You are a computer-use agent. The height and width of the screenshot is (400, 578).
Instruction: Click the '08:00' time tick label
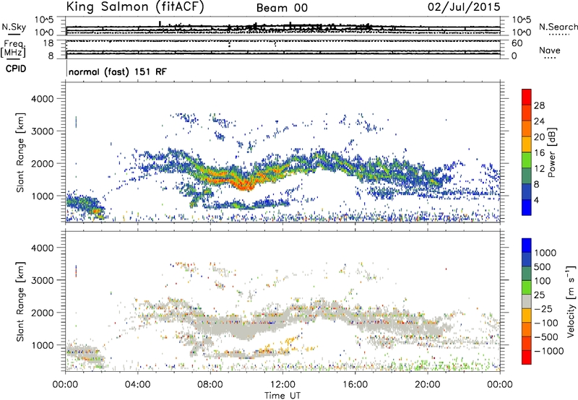click(210, 385)
